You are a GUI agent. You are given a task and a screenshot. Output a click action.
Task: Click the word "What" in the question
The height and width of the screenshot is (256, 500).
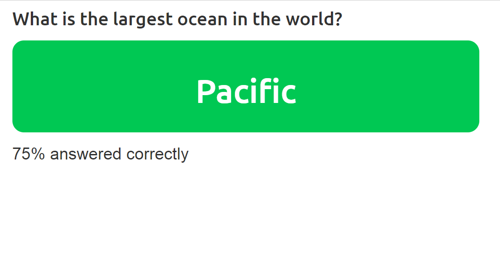point(30,19)
